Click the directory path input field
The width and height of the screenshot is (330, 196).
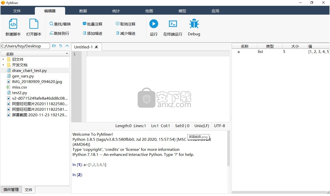[25, 46]
